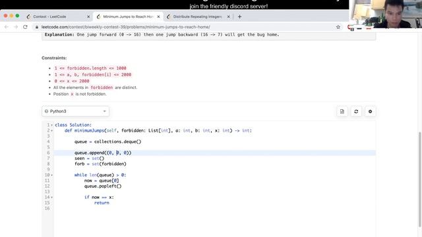Click 'queue = collections.deque()' on line 4
Image resolution: width=422 pixels, height=237 pixels.
[x=107, y=142]
